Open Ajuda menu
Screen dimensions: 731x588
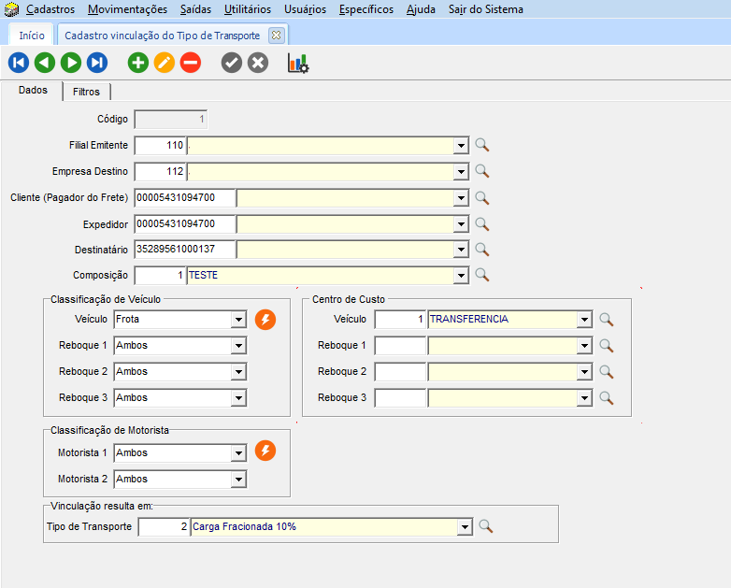(x=421, y=9)
